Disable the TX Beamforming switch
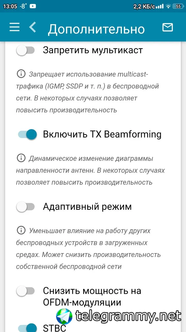The width and height of the screenshot is (186, 332). point(27,134)
